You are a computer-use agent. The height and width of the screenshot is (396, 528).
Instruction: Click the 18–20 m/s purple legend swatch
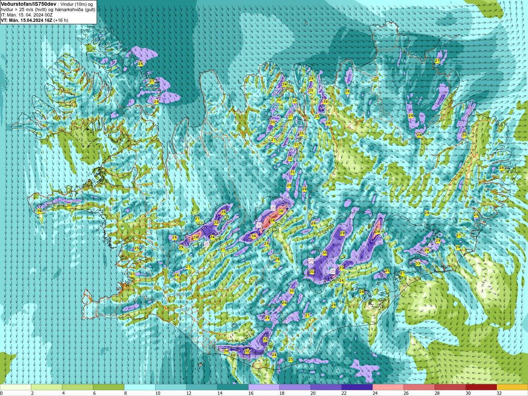point(295,387)
